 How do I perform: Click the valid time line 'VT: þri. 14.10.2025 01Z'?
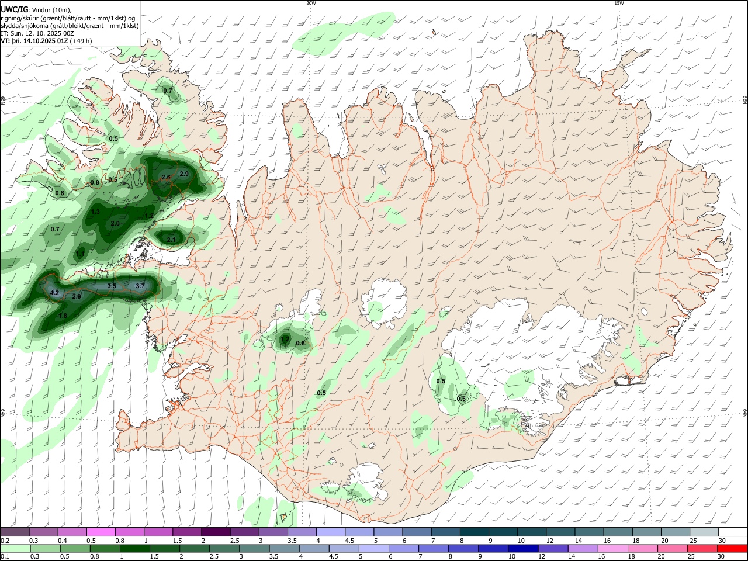(34, 41)
